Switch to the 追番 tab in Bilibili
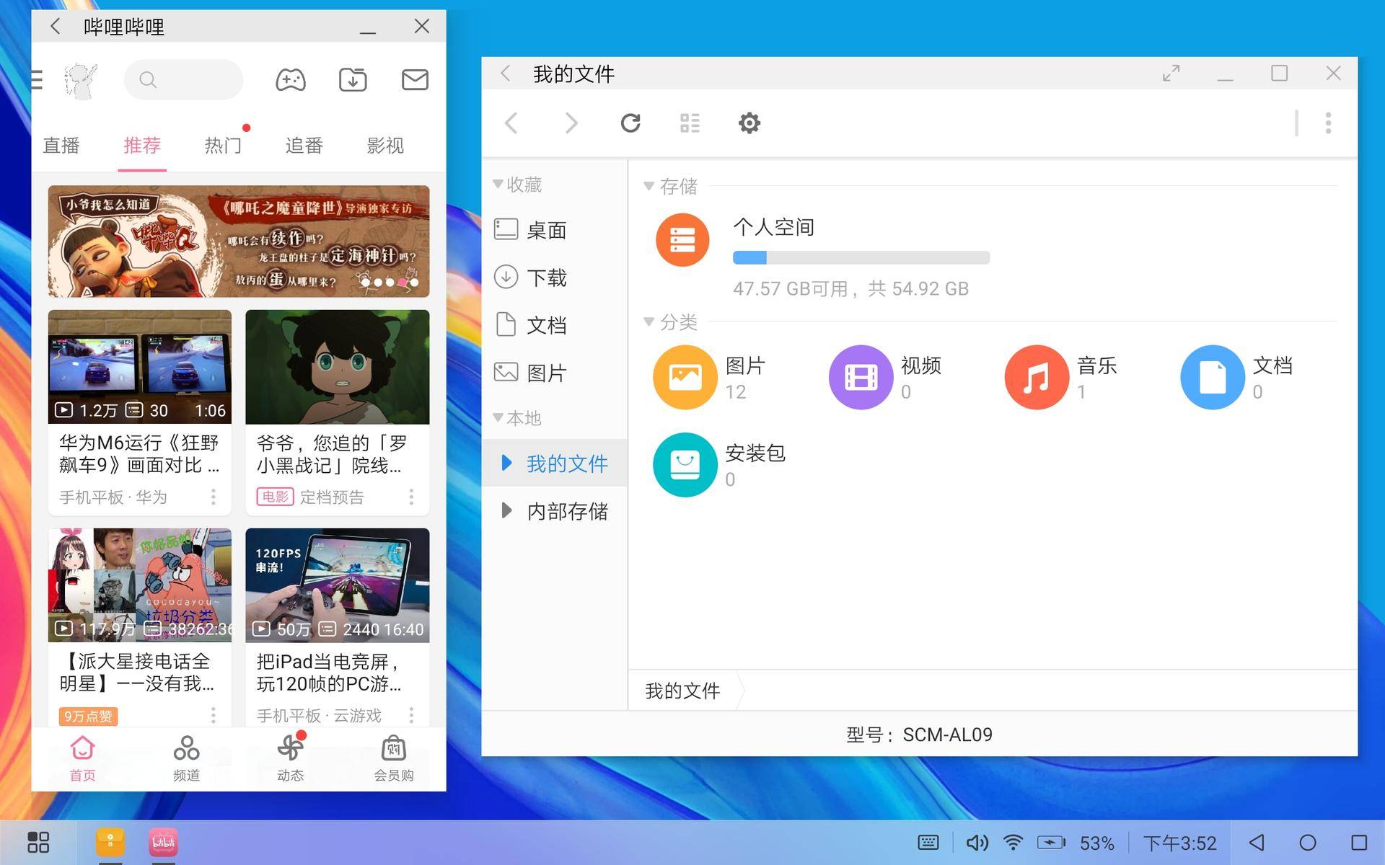This screenshot has height=865, width=1385. [x=304, y=146]
